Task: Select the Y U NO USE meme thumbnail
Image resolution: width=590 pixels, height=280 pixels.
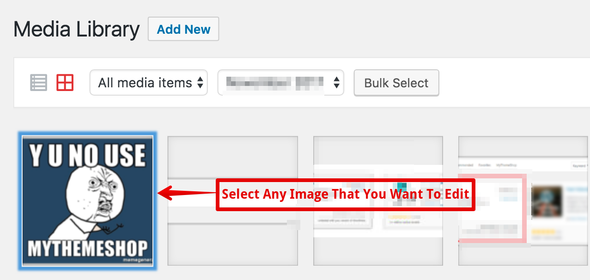Action: pyautogui.click(x=88, y=201)
